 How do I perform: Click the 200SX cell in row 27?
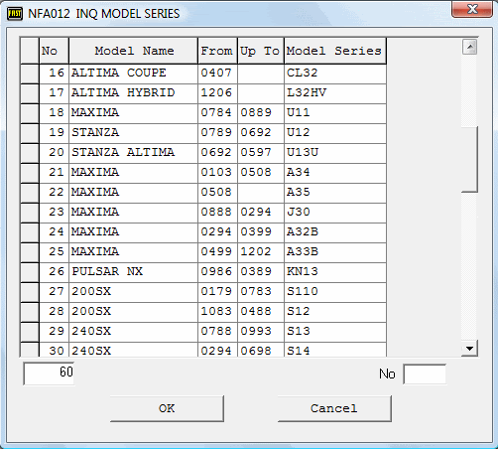click(133, 292)
